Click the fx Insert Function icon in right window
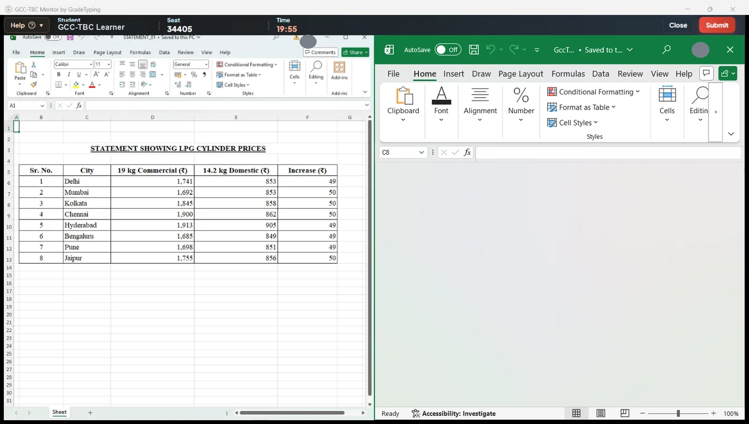Screen dimensions: 749x424 pyautogui.click(x=467, y=152)
